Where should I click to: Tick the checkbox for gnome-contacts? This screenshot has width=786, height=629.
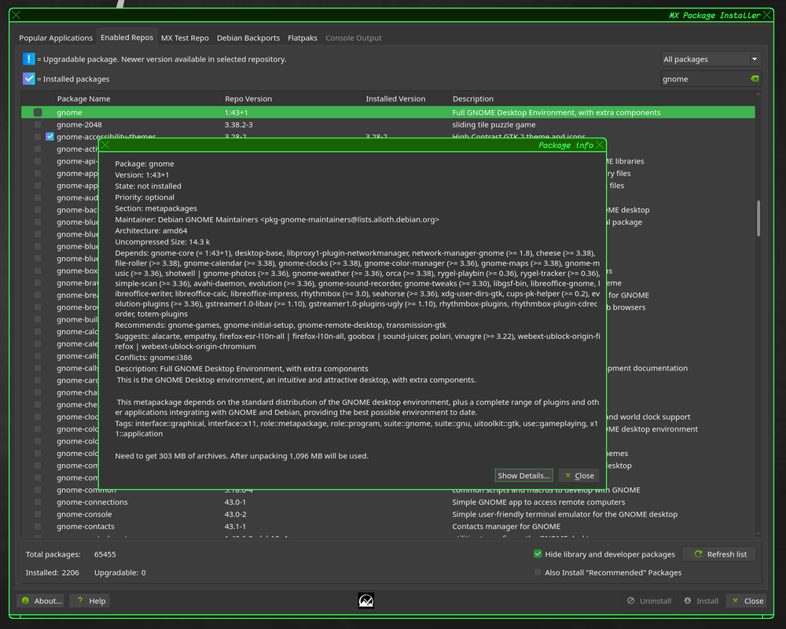click(x=38, y=526)
